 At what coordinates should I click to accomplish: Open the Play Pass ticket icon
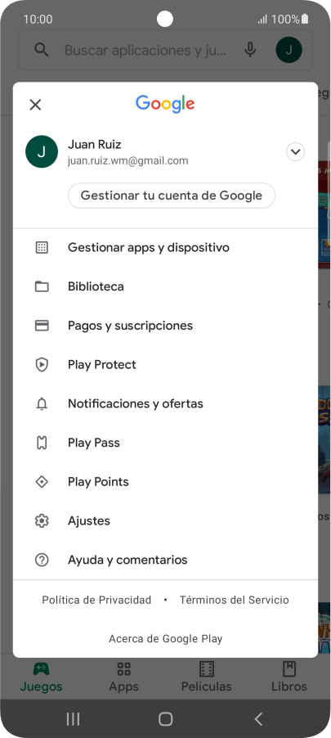[x=42, y=443]
